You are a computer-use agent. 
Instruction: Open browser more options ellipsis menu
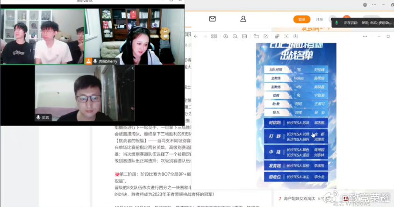[x=374, y=5]
